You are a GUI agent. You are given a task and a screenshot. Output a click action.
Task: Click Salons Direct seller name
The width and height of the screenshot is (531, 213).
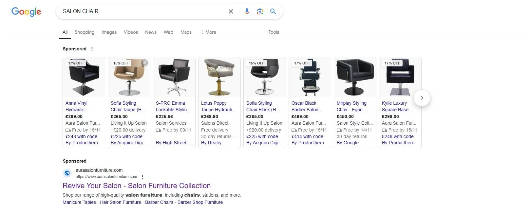[x=215, y=123]
